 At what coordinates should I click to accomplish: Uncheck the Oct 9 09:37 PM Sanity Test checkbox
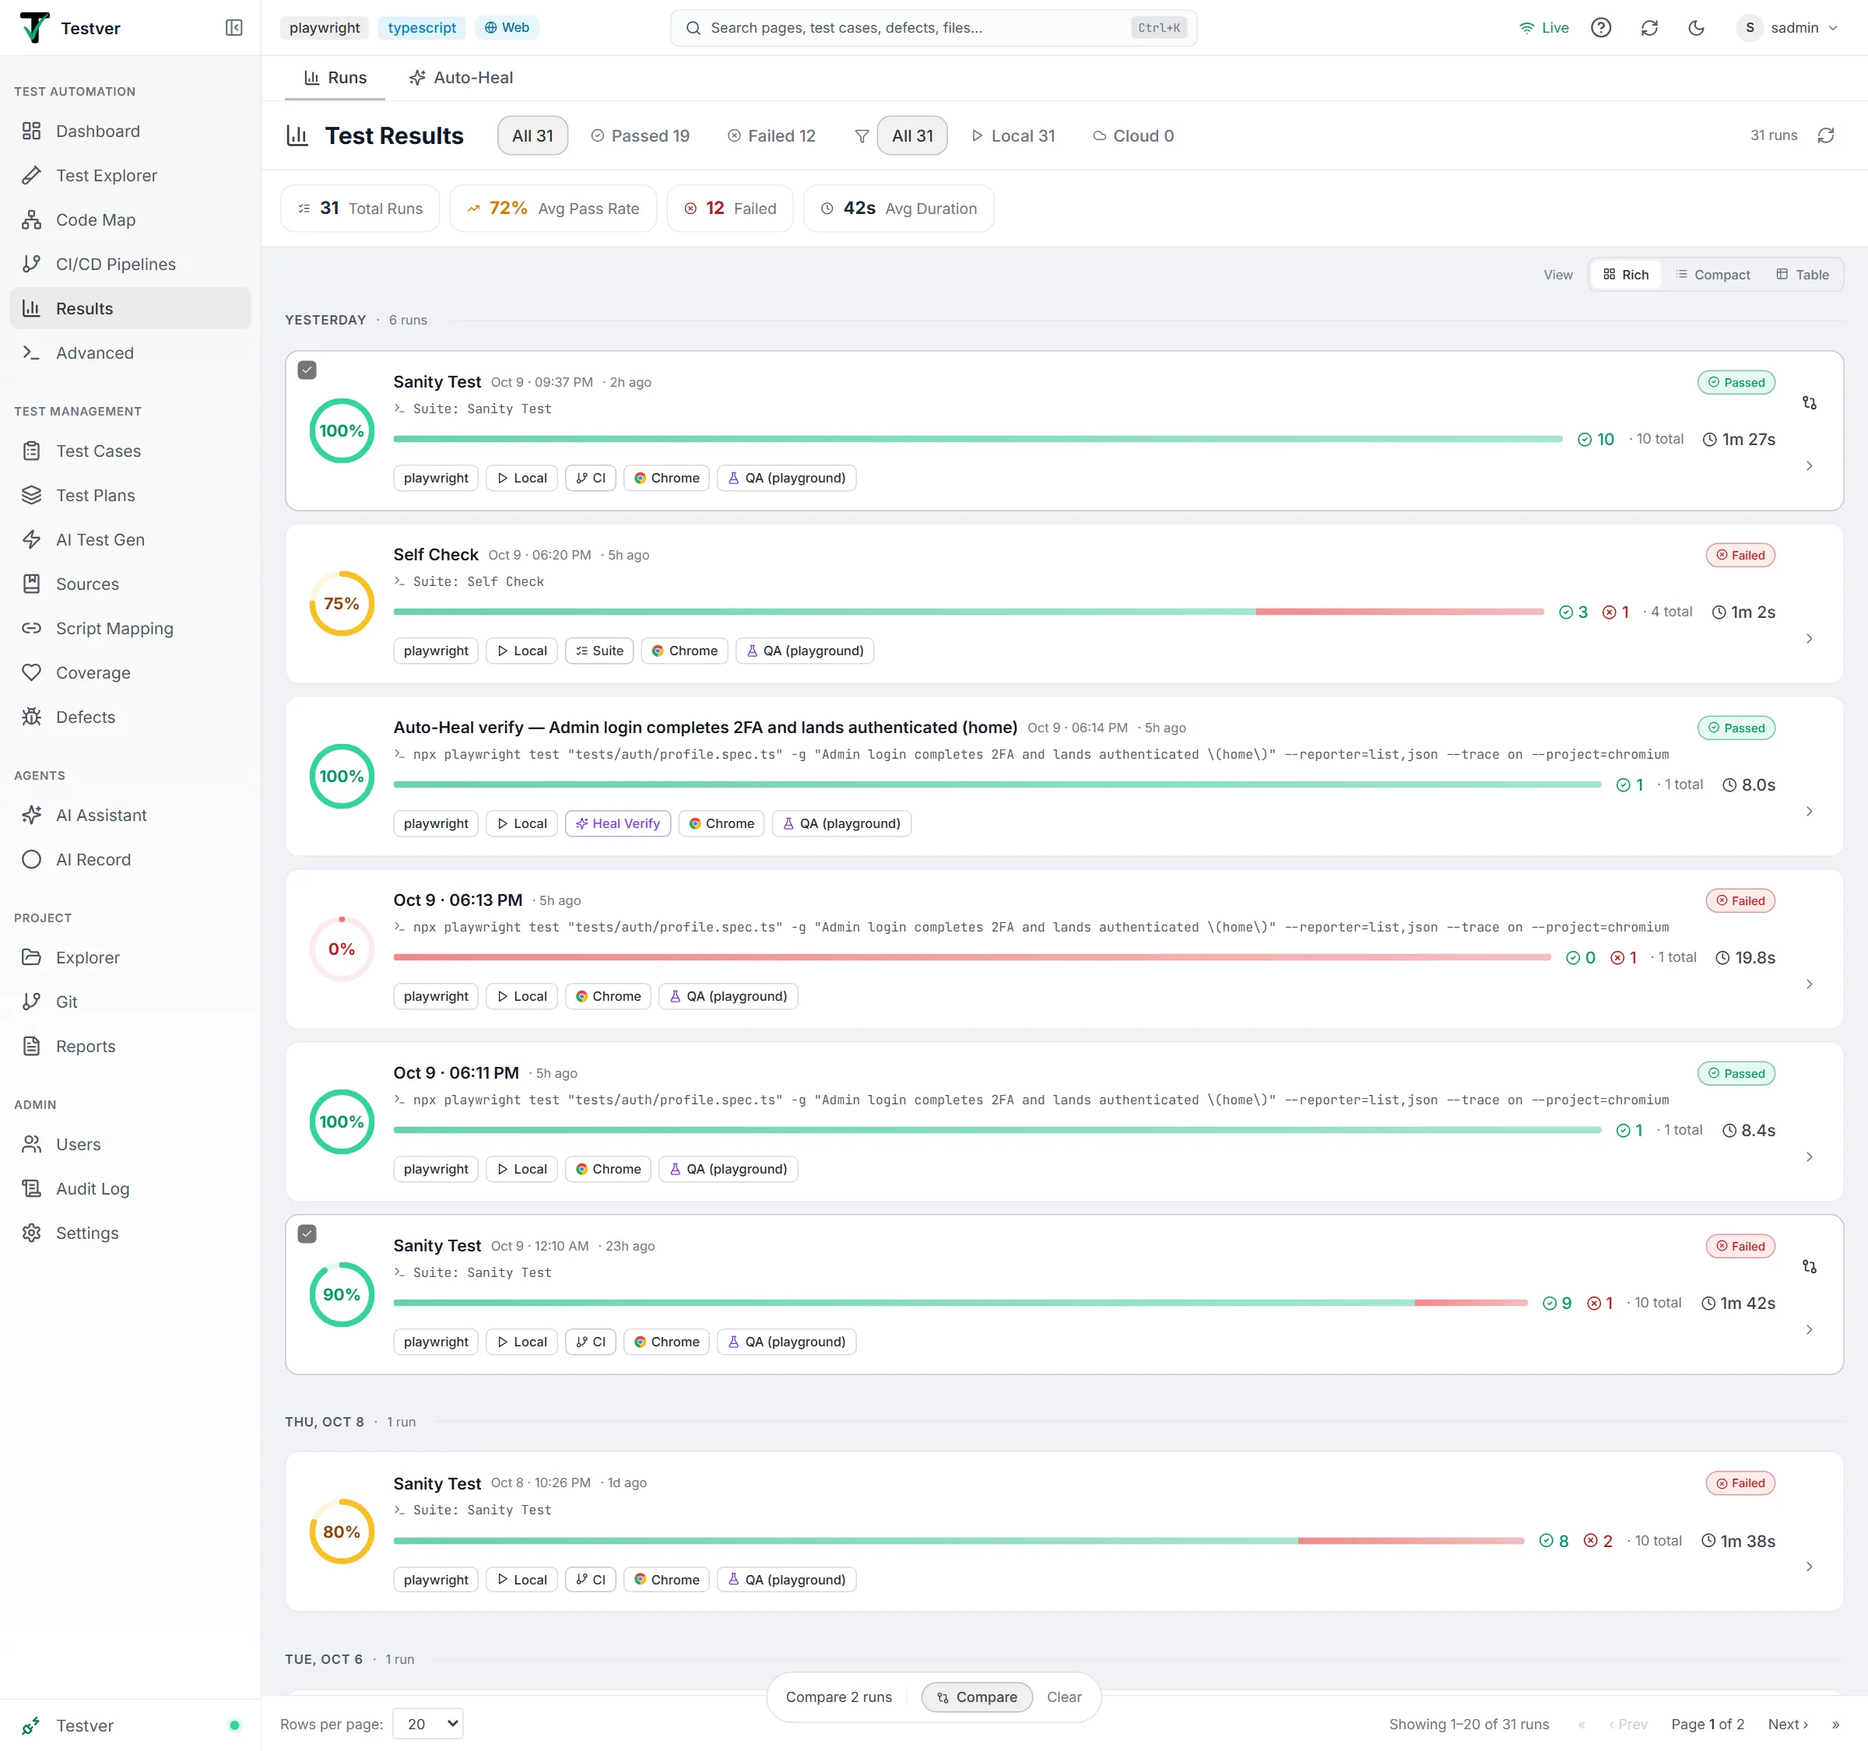[x=307, y=370]
